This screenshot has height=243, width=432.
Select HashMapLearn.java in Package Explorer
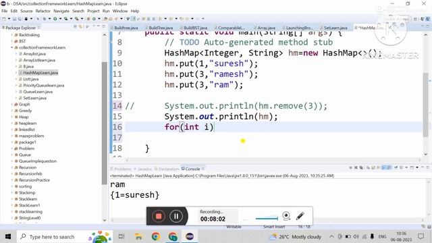[40, 73]
